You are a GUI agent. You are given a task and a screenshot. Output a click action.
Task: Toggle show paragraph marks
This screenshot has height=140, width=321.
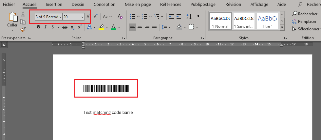pos(199,17)
